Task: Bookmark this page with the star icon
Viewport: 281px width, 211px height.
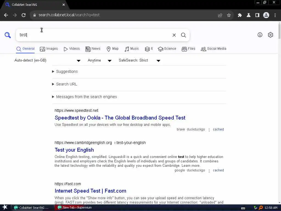Action: [x=229, y=15]
